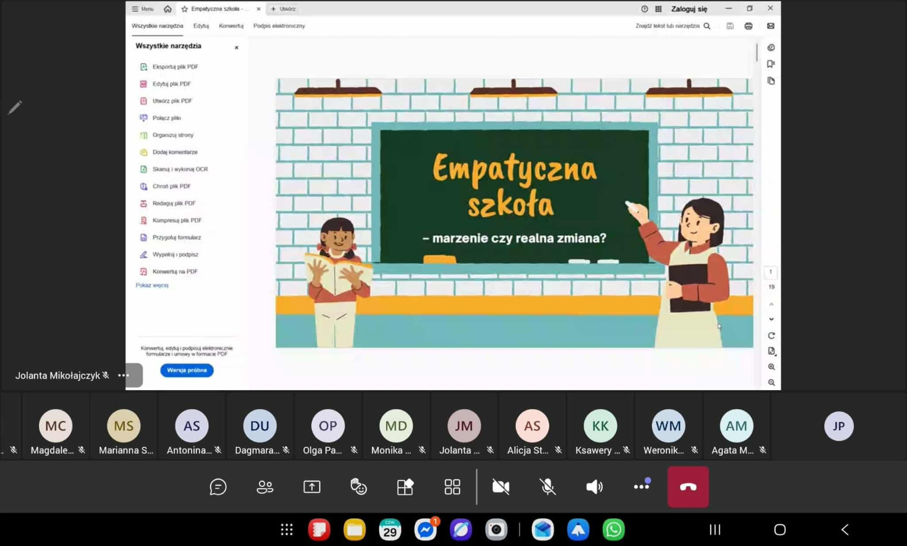Expand the tool list with Pokaż więcej
The image size is (907, 546).
click(x=152, y=285)
